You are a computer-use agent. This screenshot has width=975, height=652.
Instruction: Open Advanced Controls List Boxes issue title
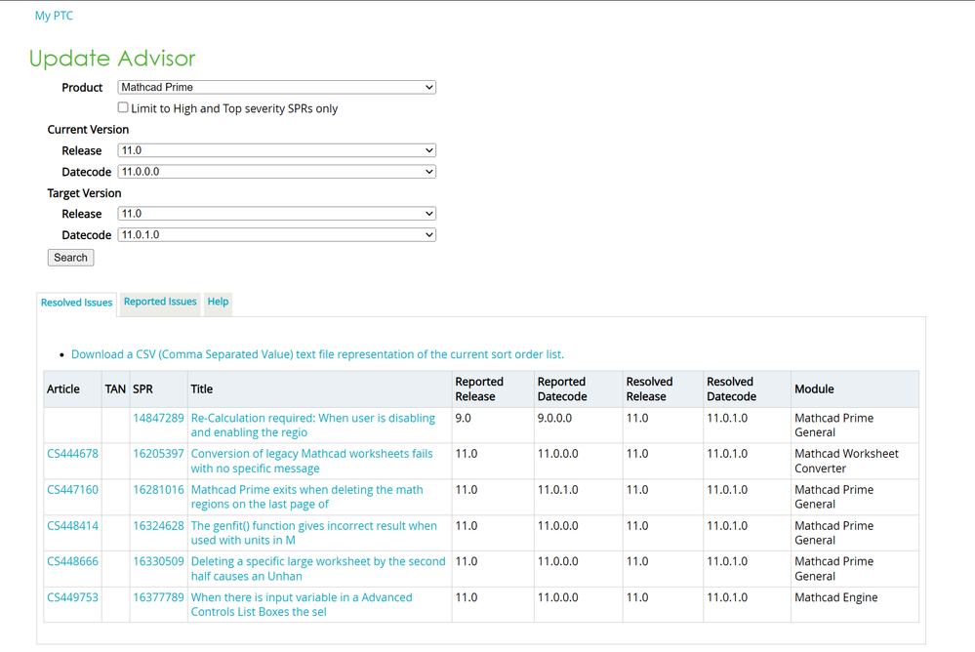click(x=302, y=605)
